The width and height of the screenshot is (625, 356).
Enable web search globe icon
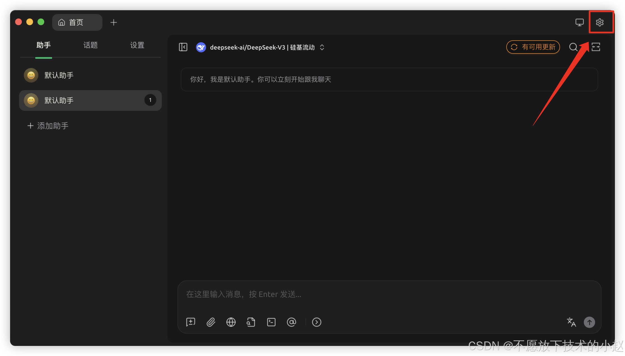pos(231,322)
